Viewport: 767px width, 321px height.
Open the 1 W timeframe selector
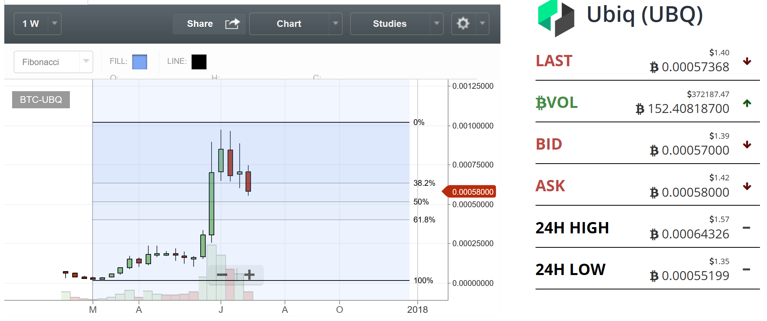point(37,24)
